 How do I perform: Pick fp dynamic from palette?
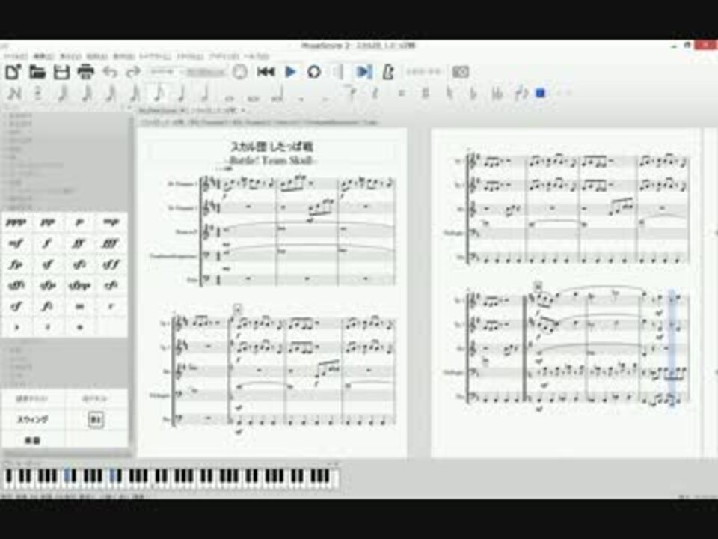(16, 264)
